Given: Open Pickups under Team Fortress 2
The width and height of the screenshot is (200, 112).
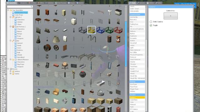Looking at the screenshot, I should tap(19, 34).
